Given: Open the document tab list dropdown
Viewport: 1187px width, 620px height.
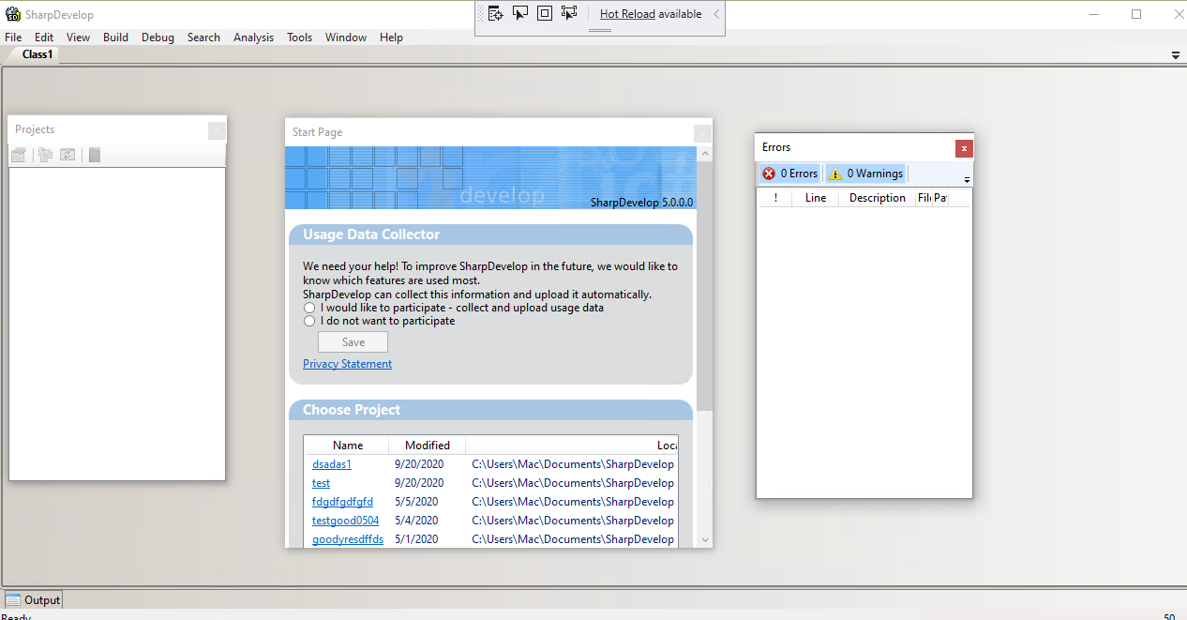Looking at the screenshot, I should click(x=1176, y=55).
